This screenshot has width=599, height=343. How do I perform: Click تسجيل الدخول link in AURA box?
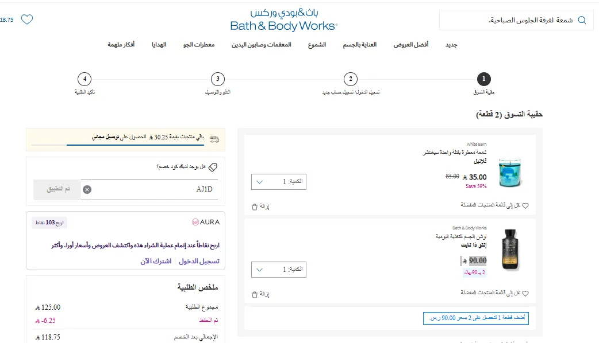coord(199,261)
